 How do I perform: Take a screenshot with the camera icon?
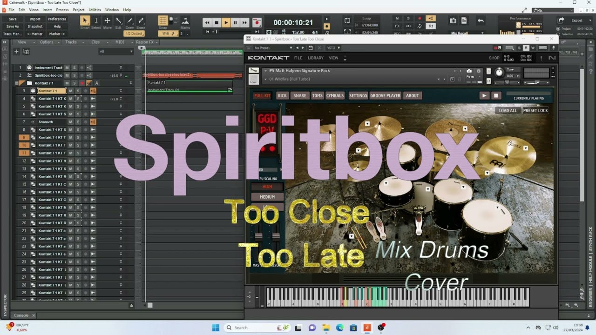453,20
